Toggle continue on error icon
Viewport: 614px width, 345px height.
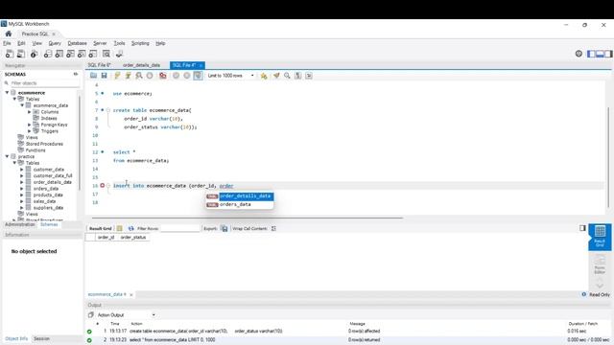pyautogui.click(x=162, y=76)
